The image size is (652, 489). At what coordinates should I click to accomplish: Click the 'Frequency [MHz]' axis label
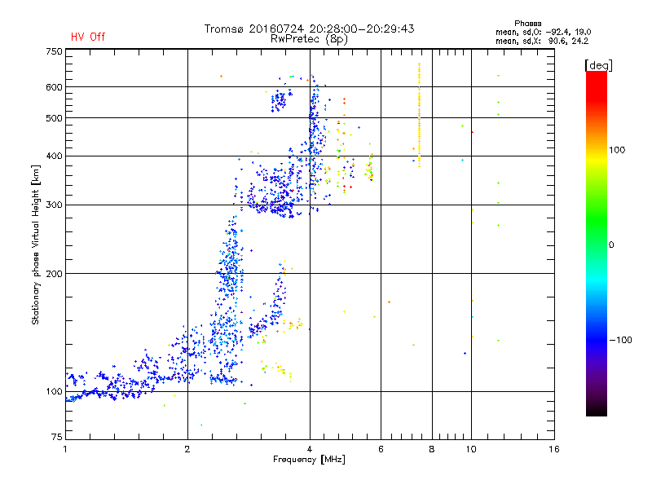click(x=309, y=460)
